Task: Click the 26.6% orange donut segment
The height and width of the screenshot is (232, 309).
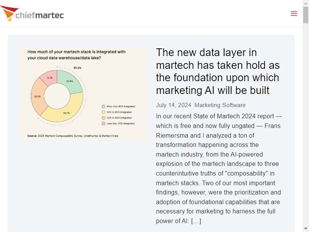Action: click(37, 96)
